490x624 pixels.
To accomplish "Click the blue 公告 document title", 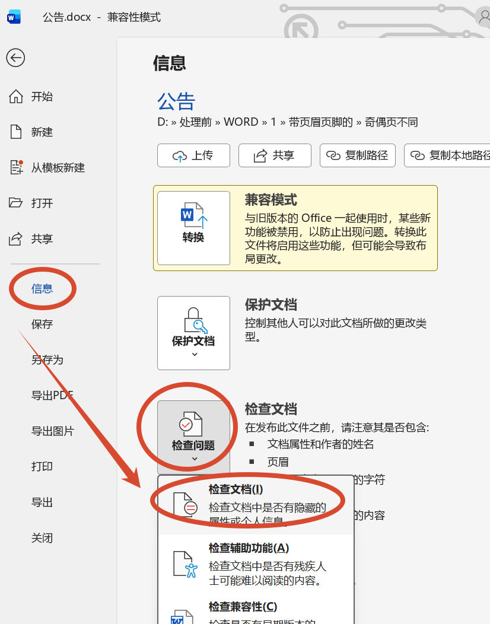I will (x=176, y=101).
